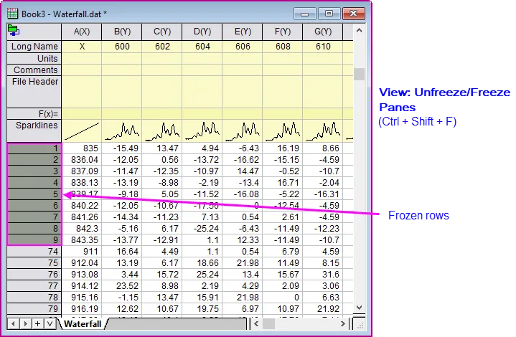Image resolution: width=516 pixels, height=337 pixels.
Task: Switch to the Waterfall sheet tab
Action: [x=83, y=324]
